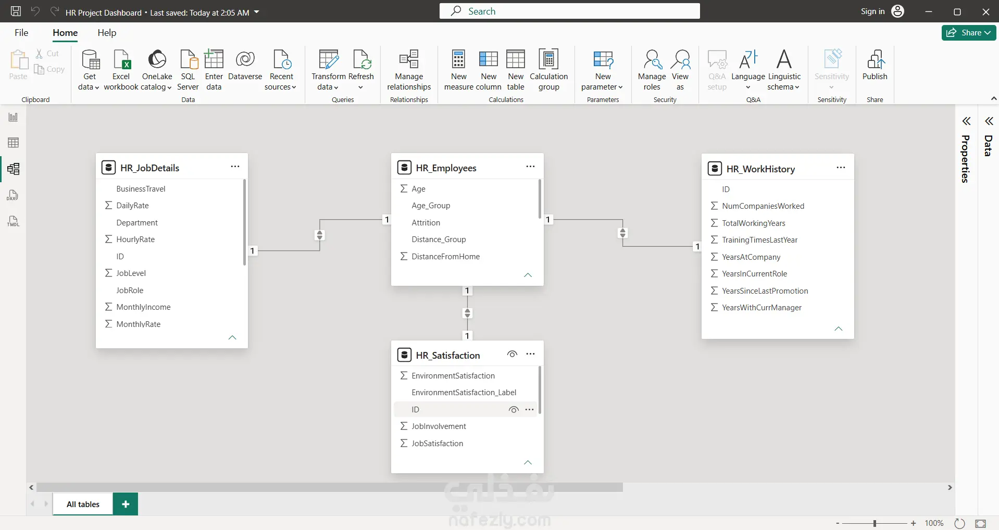Select the All tables layout tab

coord(83,504)
